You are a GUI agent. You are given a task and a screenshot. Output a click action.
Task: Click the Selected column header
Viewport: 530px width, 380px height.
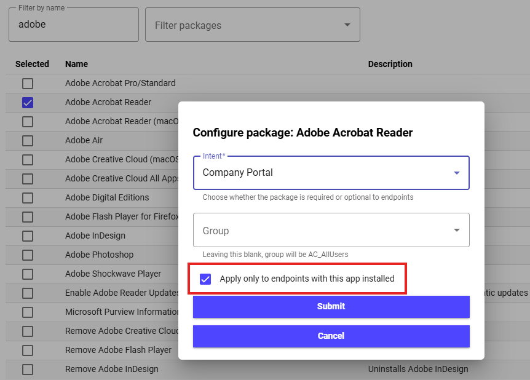(32, 64)
